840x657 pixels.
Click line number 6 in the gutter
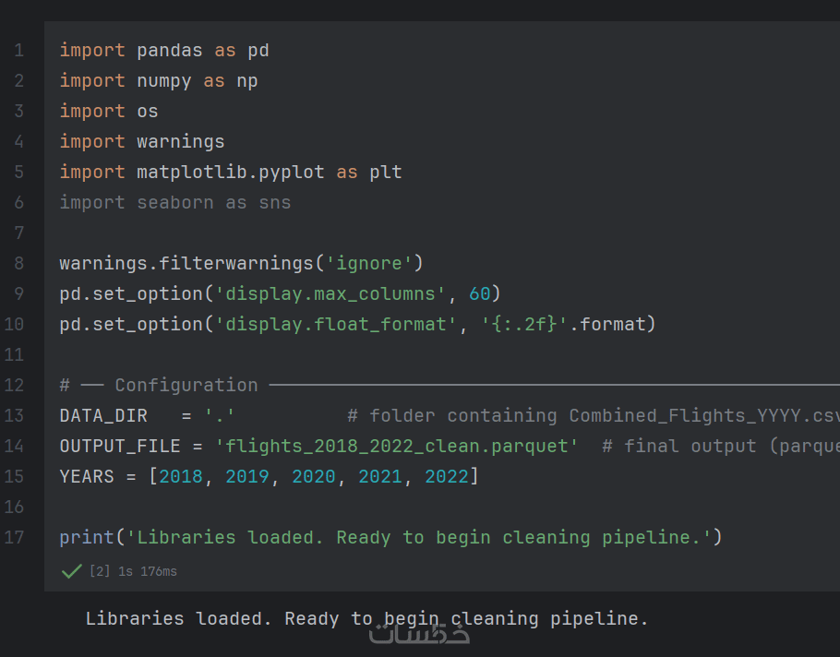[x=19, y=202]
